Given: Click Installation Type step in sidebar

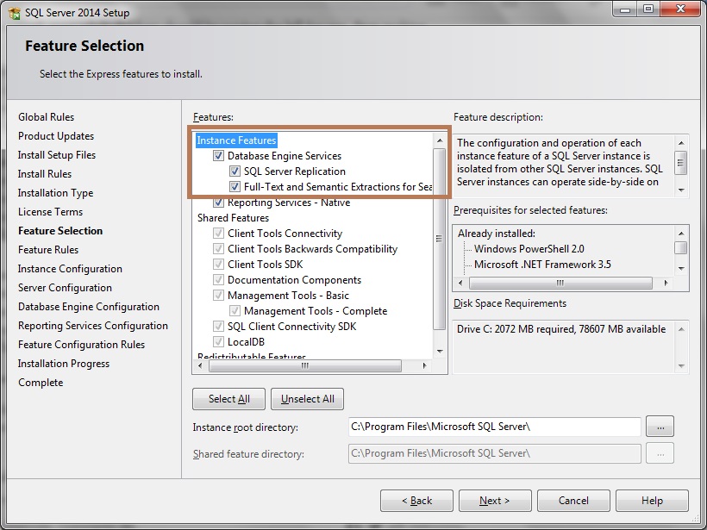Looking at the screenshot, I should [55, 193].
